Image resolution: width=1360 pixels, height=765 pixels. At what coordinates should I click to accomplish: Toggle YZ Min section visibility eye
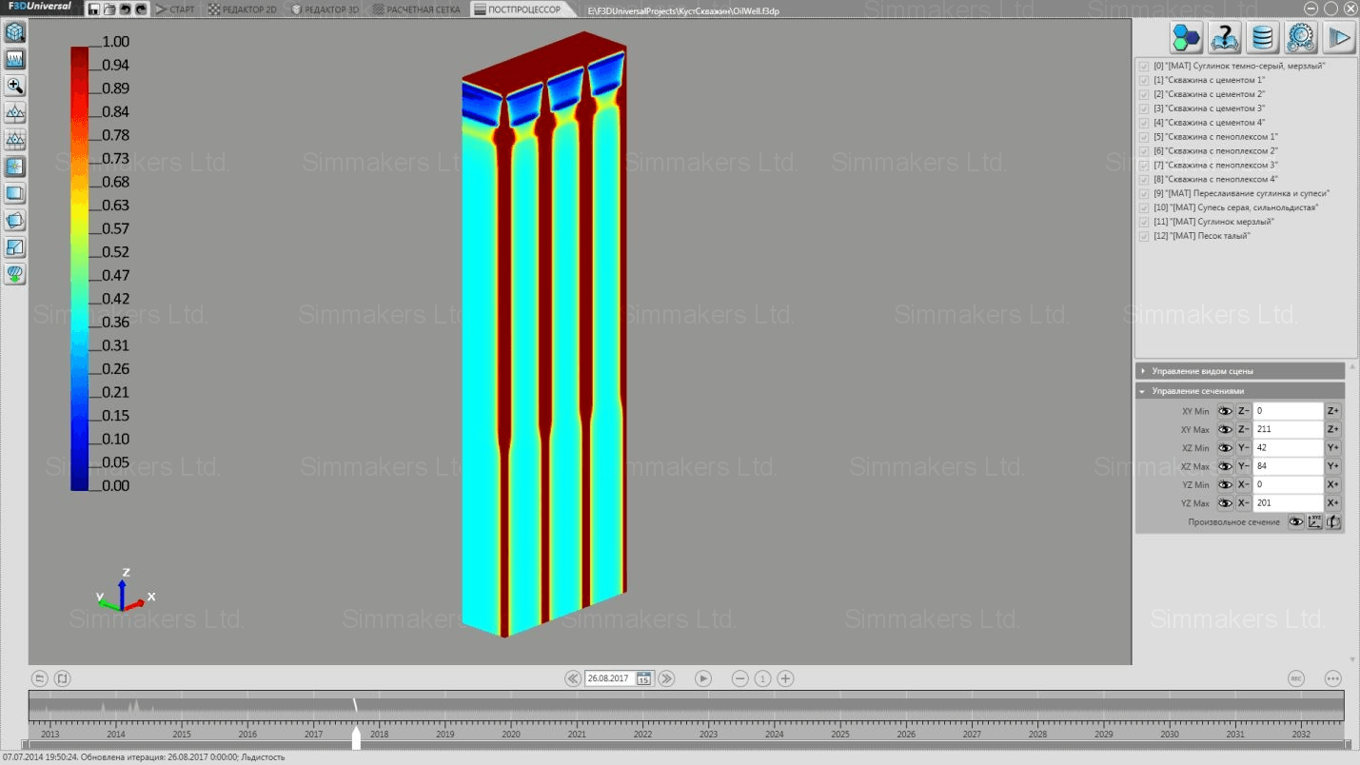1225,484
